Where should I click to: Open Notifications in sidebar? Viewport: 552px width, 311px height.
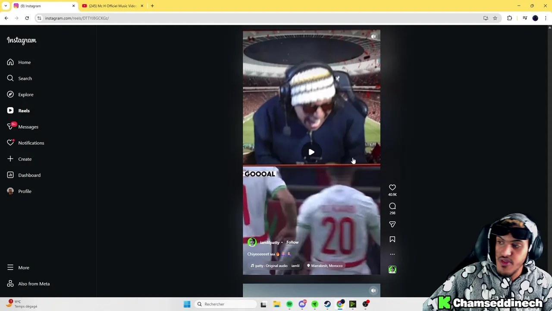[x=25, y=143]
